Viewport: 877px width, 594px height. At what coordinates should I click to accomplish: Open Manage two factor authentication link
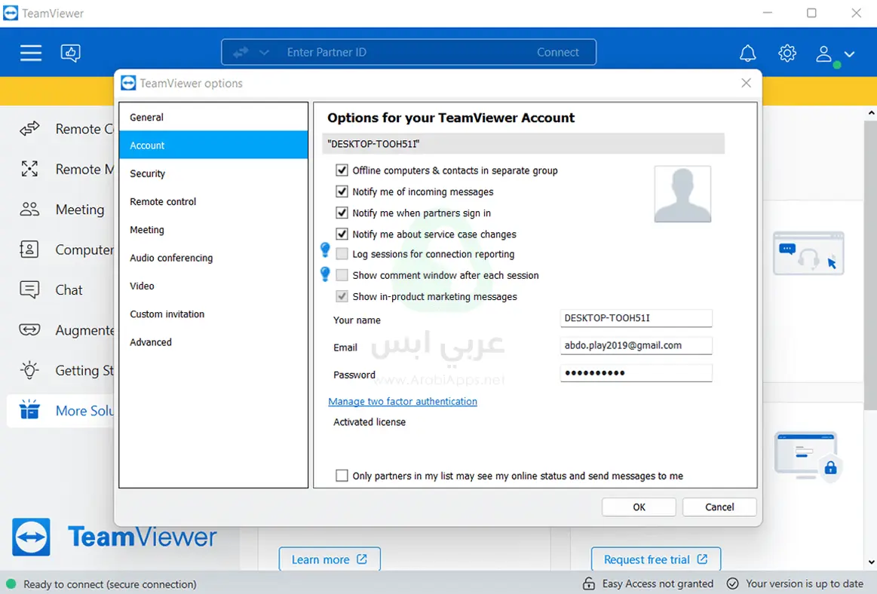pos(402,401)
